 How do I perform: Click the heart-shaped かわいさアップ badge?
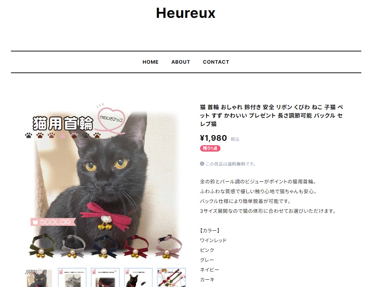[x=112, y=119]
